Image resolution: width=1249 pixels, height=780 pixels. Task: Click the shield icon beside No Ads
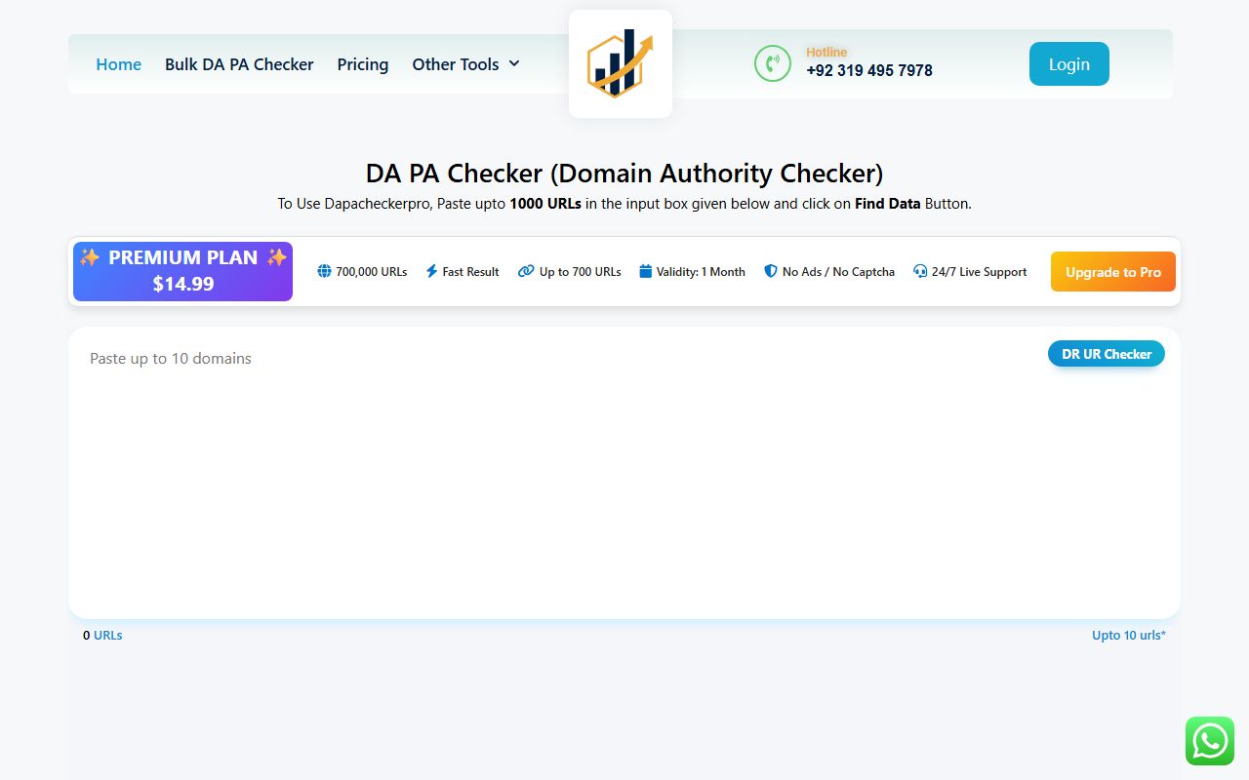pyautogui.click(x=771, y=271)
